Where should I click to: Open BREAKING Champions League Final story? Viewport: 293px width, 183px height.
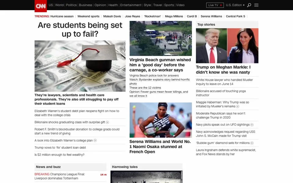tap(60, 176)
